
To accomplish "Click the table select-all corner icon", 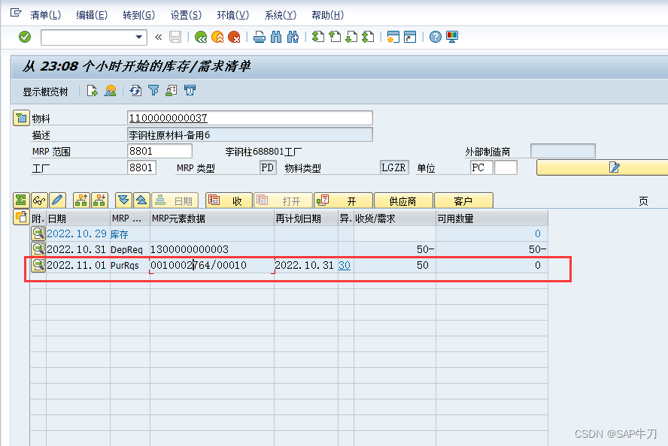I will pyautogui.click(x=21, y=217).
